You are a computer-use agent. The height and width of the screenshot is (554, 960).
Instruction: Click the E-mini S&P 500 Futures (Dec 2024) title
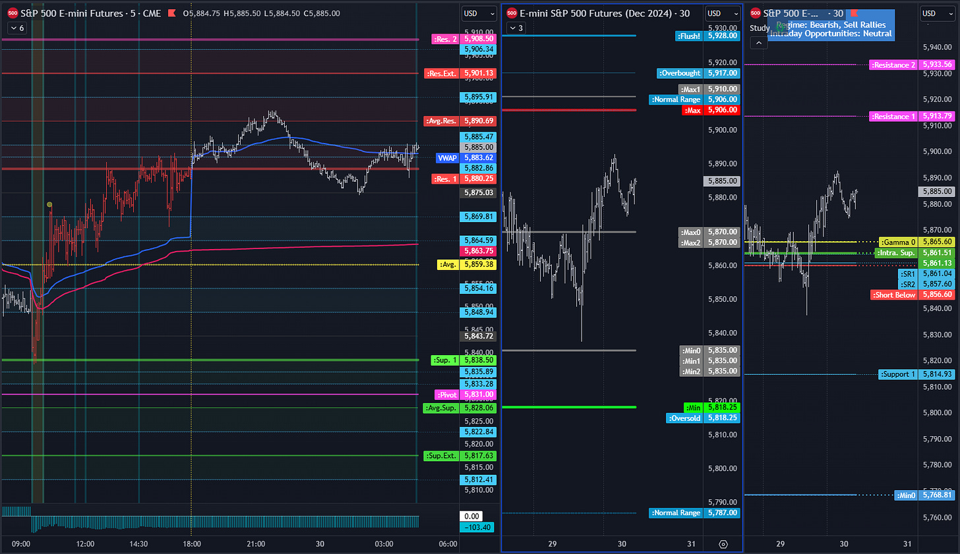coord(605,13)
